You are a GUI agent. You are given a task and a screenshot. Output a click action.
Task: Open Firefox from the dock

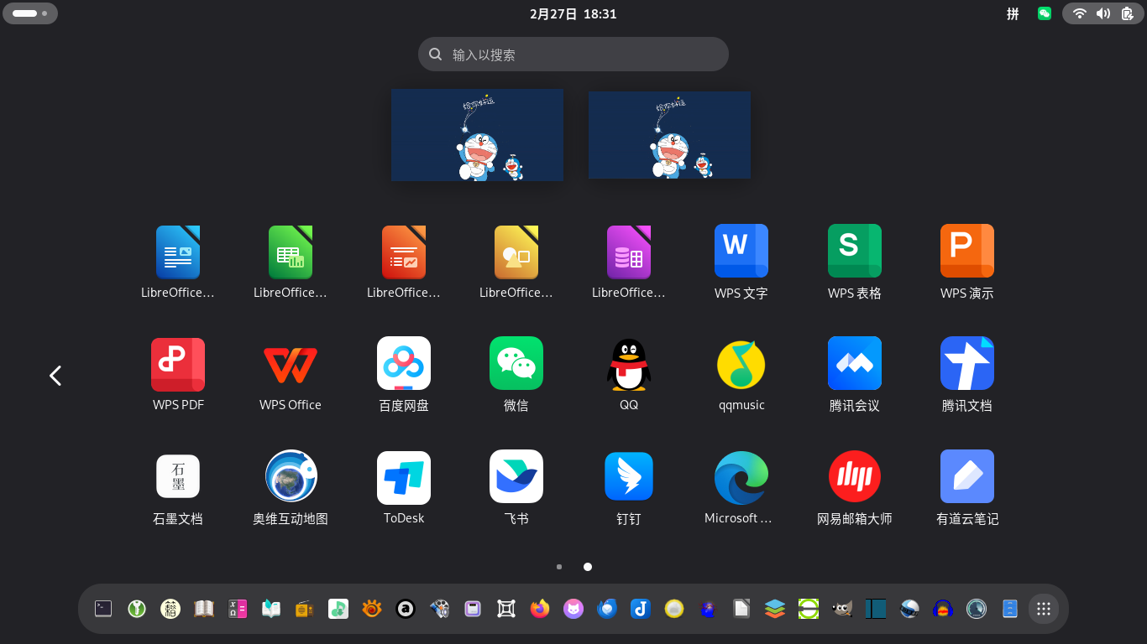540,609
